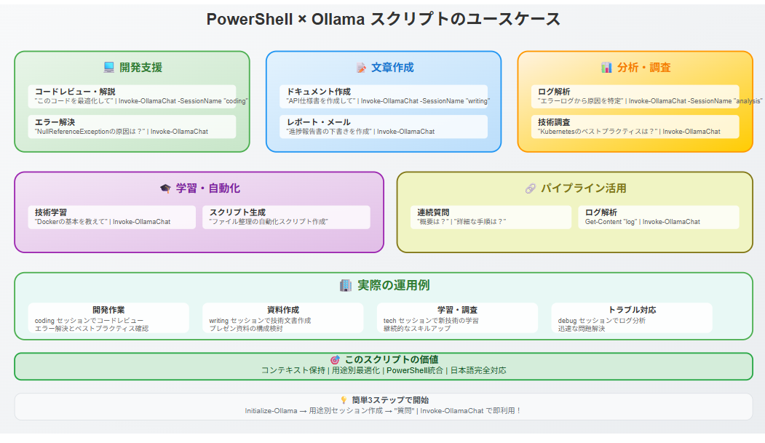Click the graduation cap icon beside 学習・自動化
Screen dimensions: 765x443
165,188
